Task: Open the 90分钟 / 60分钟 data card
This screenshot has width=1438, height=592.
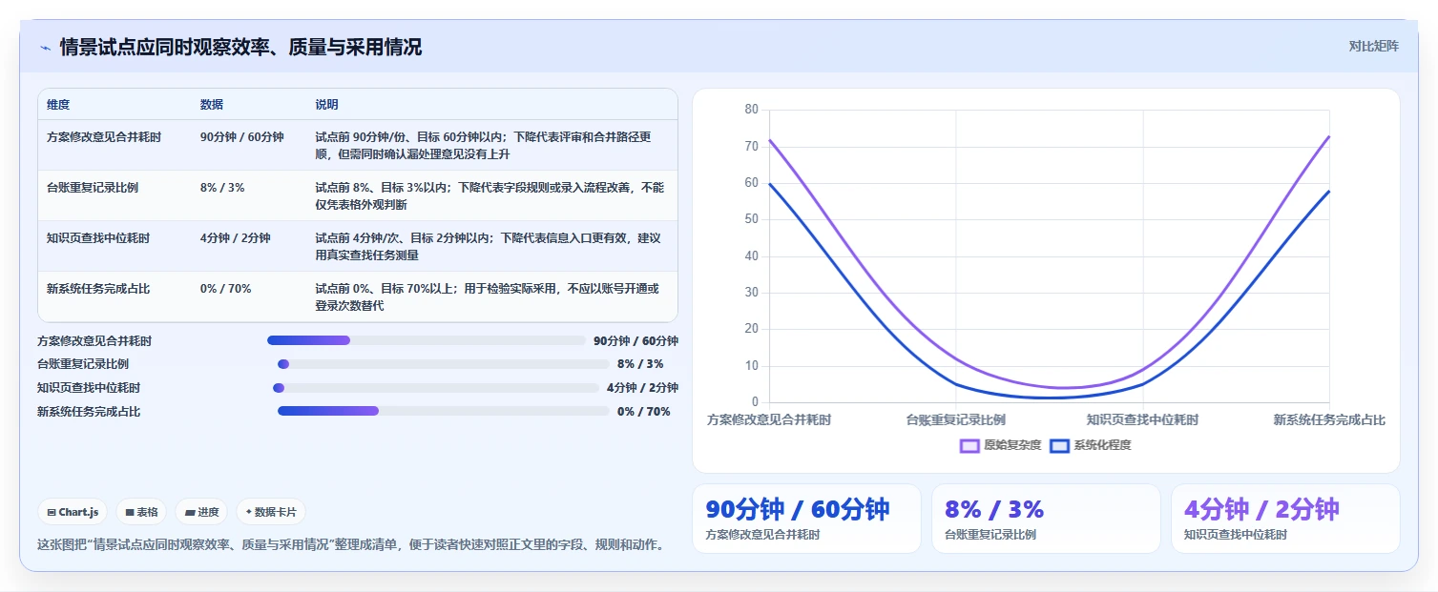Action: click(806, 519)
